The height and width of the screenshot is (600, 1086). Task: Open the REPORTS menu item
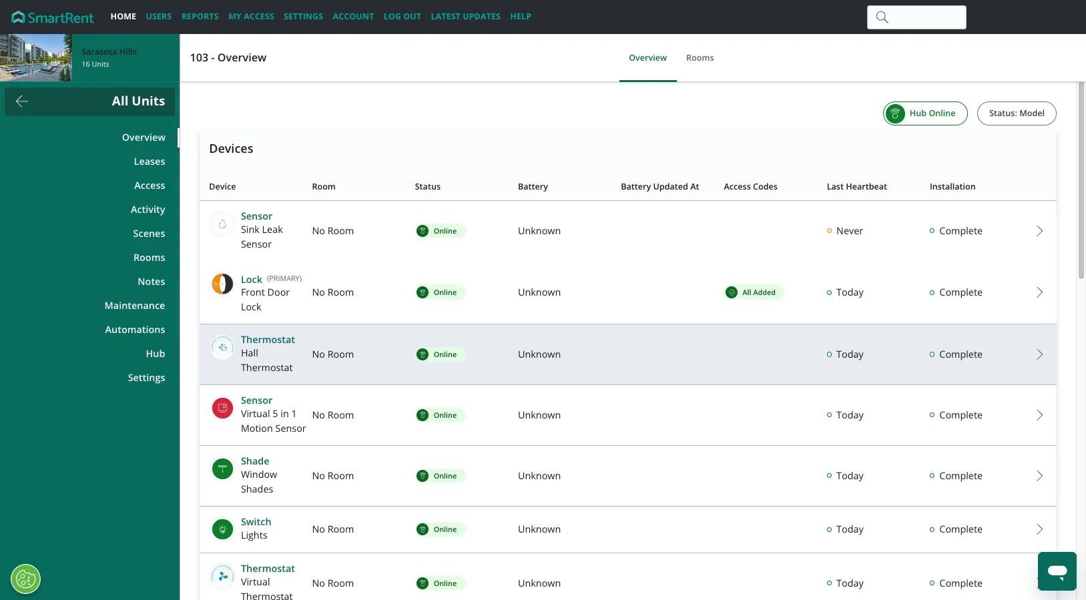[200, 17]
